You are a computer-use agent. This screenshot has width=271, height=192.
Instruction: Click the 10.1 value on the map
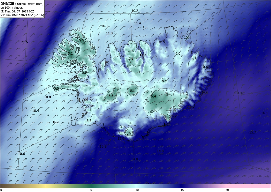[x=105, y=26]
